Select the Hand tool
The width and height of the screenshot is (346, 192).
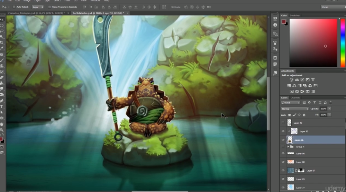click(2, 124)
